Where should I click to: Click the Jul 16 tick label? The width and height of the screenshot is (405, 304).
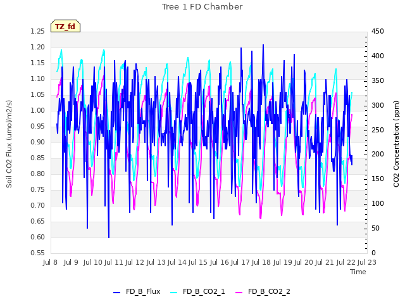(220, 262)
